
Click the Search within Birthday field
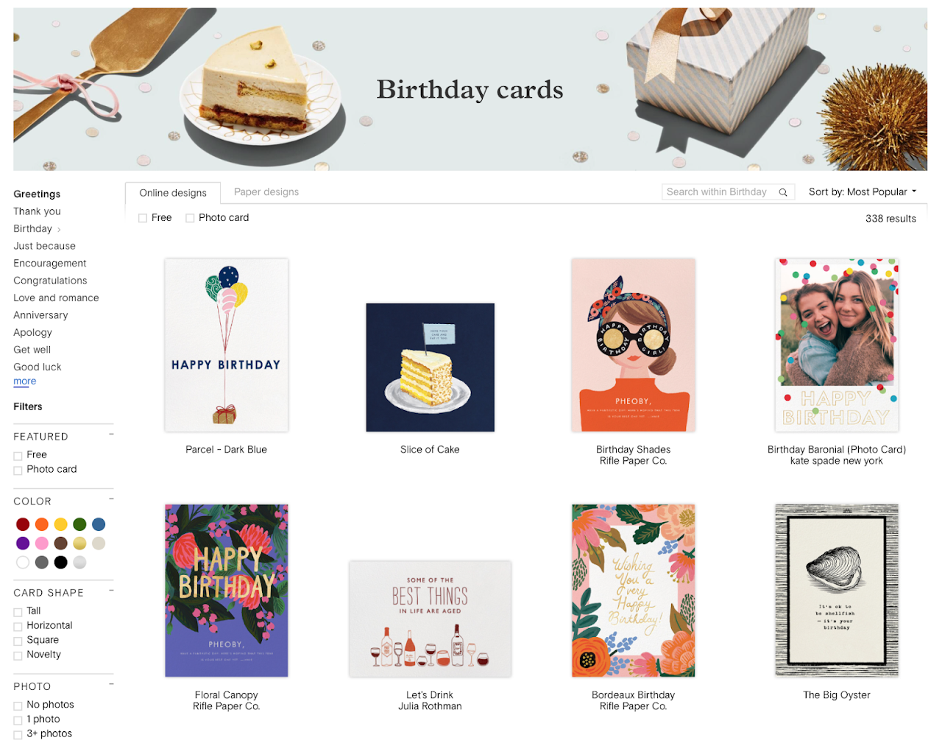point(720,192)
